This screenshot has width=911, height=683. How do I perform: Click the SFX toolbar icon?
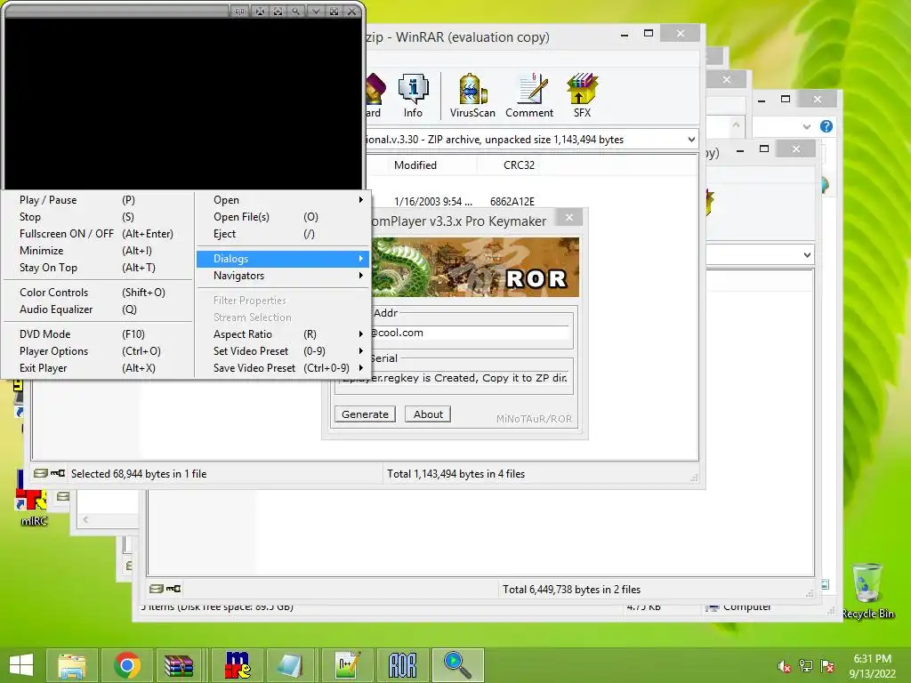coord(582,96)
